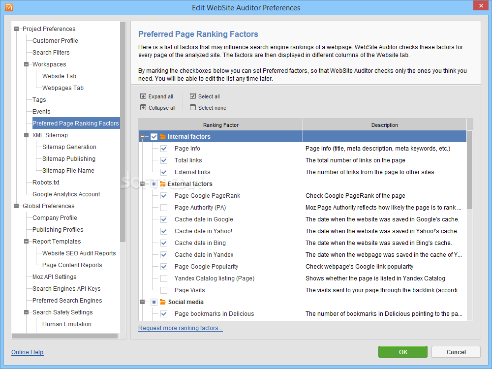492x369 pixels.
Task: Click the Description column header
Action: 384,125
